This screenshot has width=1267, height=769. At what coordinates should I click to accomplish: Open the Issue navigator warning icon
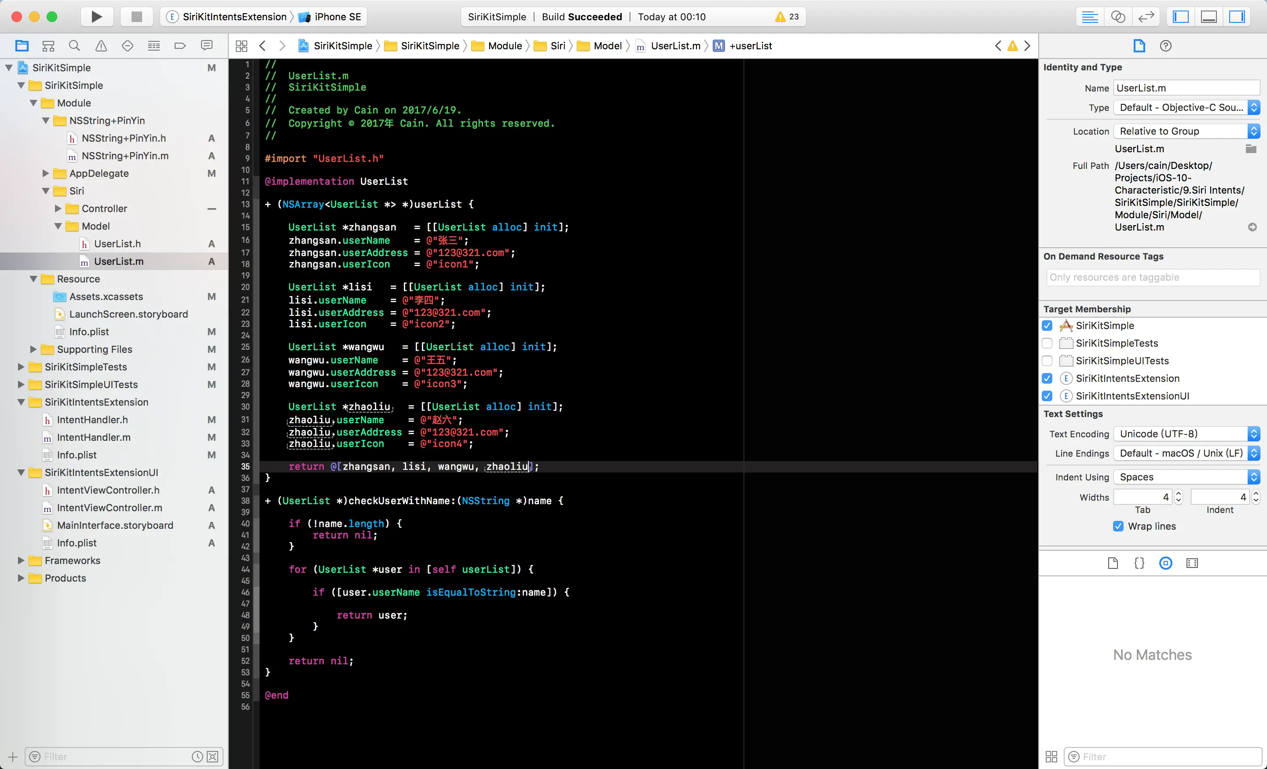(101, 46)
